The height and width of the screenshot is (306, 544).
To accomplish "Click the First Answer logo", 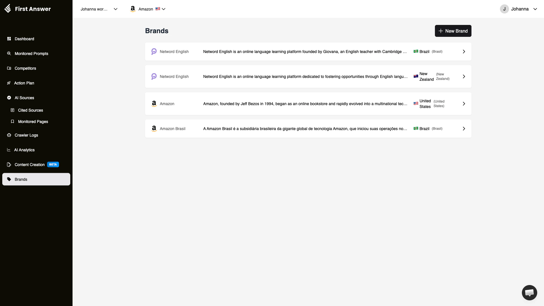I will pos(27,9).
